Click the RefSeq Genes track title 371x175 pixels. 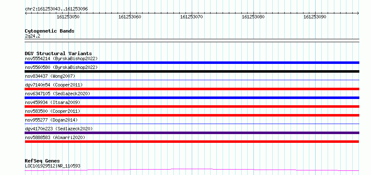click(42, 161)
